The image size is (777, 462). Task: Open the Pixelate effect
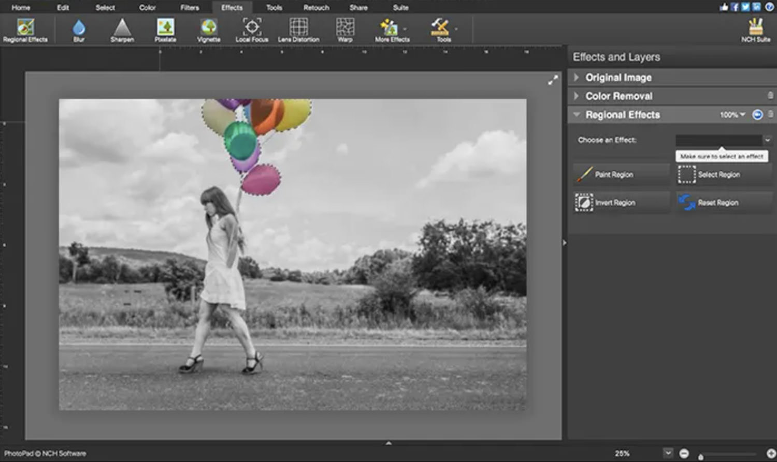click(165, 30)
